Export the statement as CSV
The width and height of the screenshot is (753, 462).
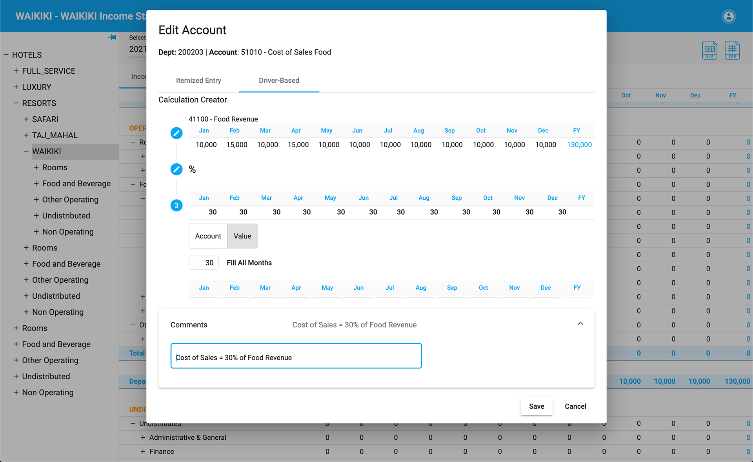732,50
